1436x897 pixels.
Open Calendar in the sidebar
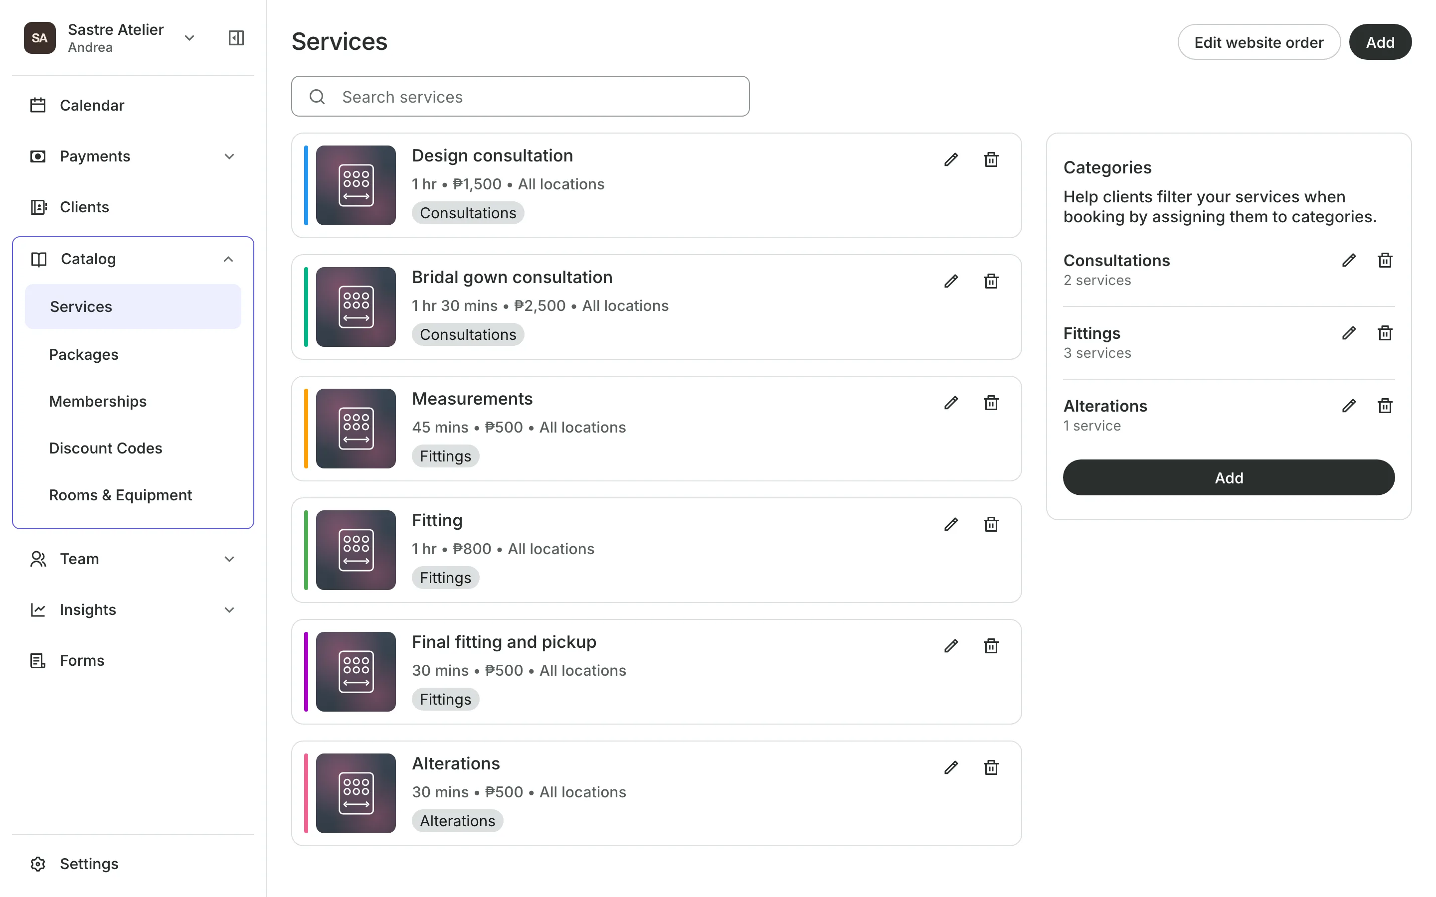pos(133,106)
